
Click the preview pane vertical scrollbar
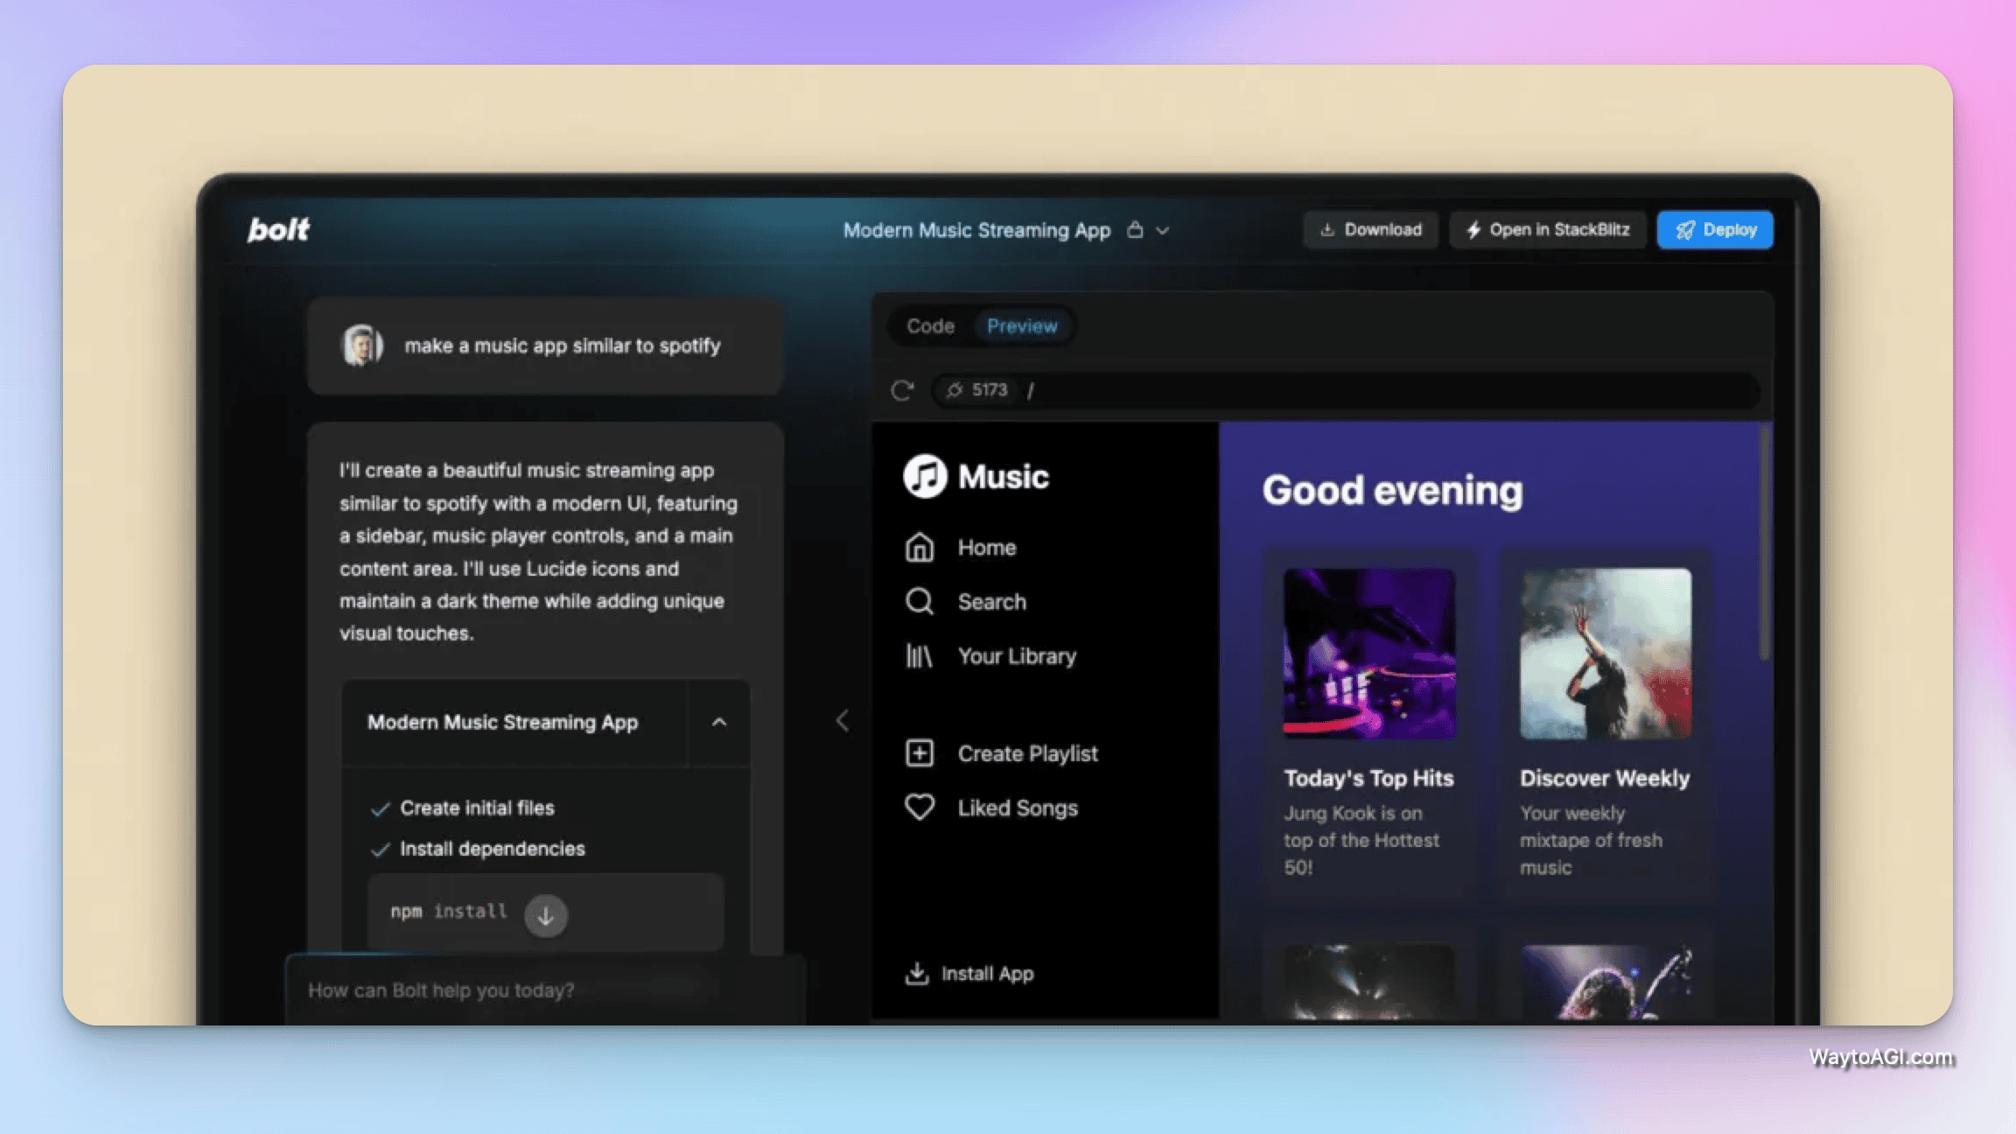pos(1764,542)
